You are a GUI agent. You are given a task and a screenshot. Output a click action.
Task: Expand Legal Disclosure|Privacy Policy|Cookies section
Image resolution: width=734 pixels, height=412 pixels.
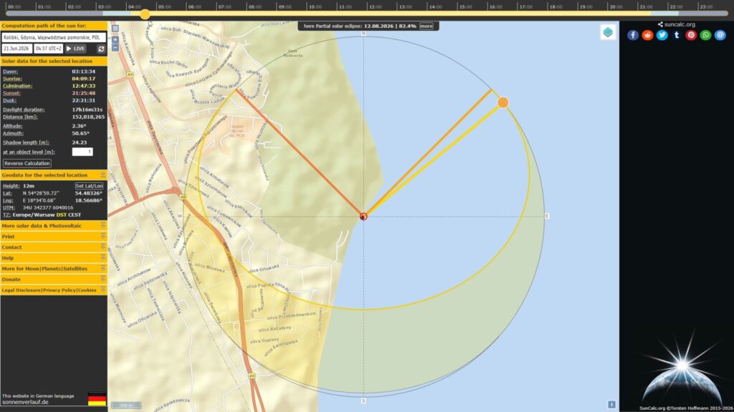tap(53, 290)
